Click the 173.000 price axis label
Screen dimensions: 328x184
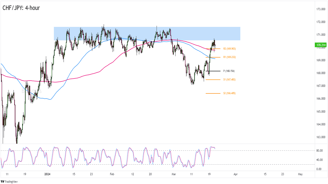(320, 9)
